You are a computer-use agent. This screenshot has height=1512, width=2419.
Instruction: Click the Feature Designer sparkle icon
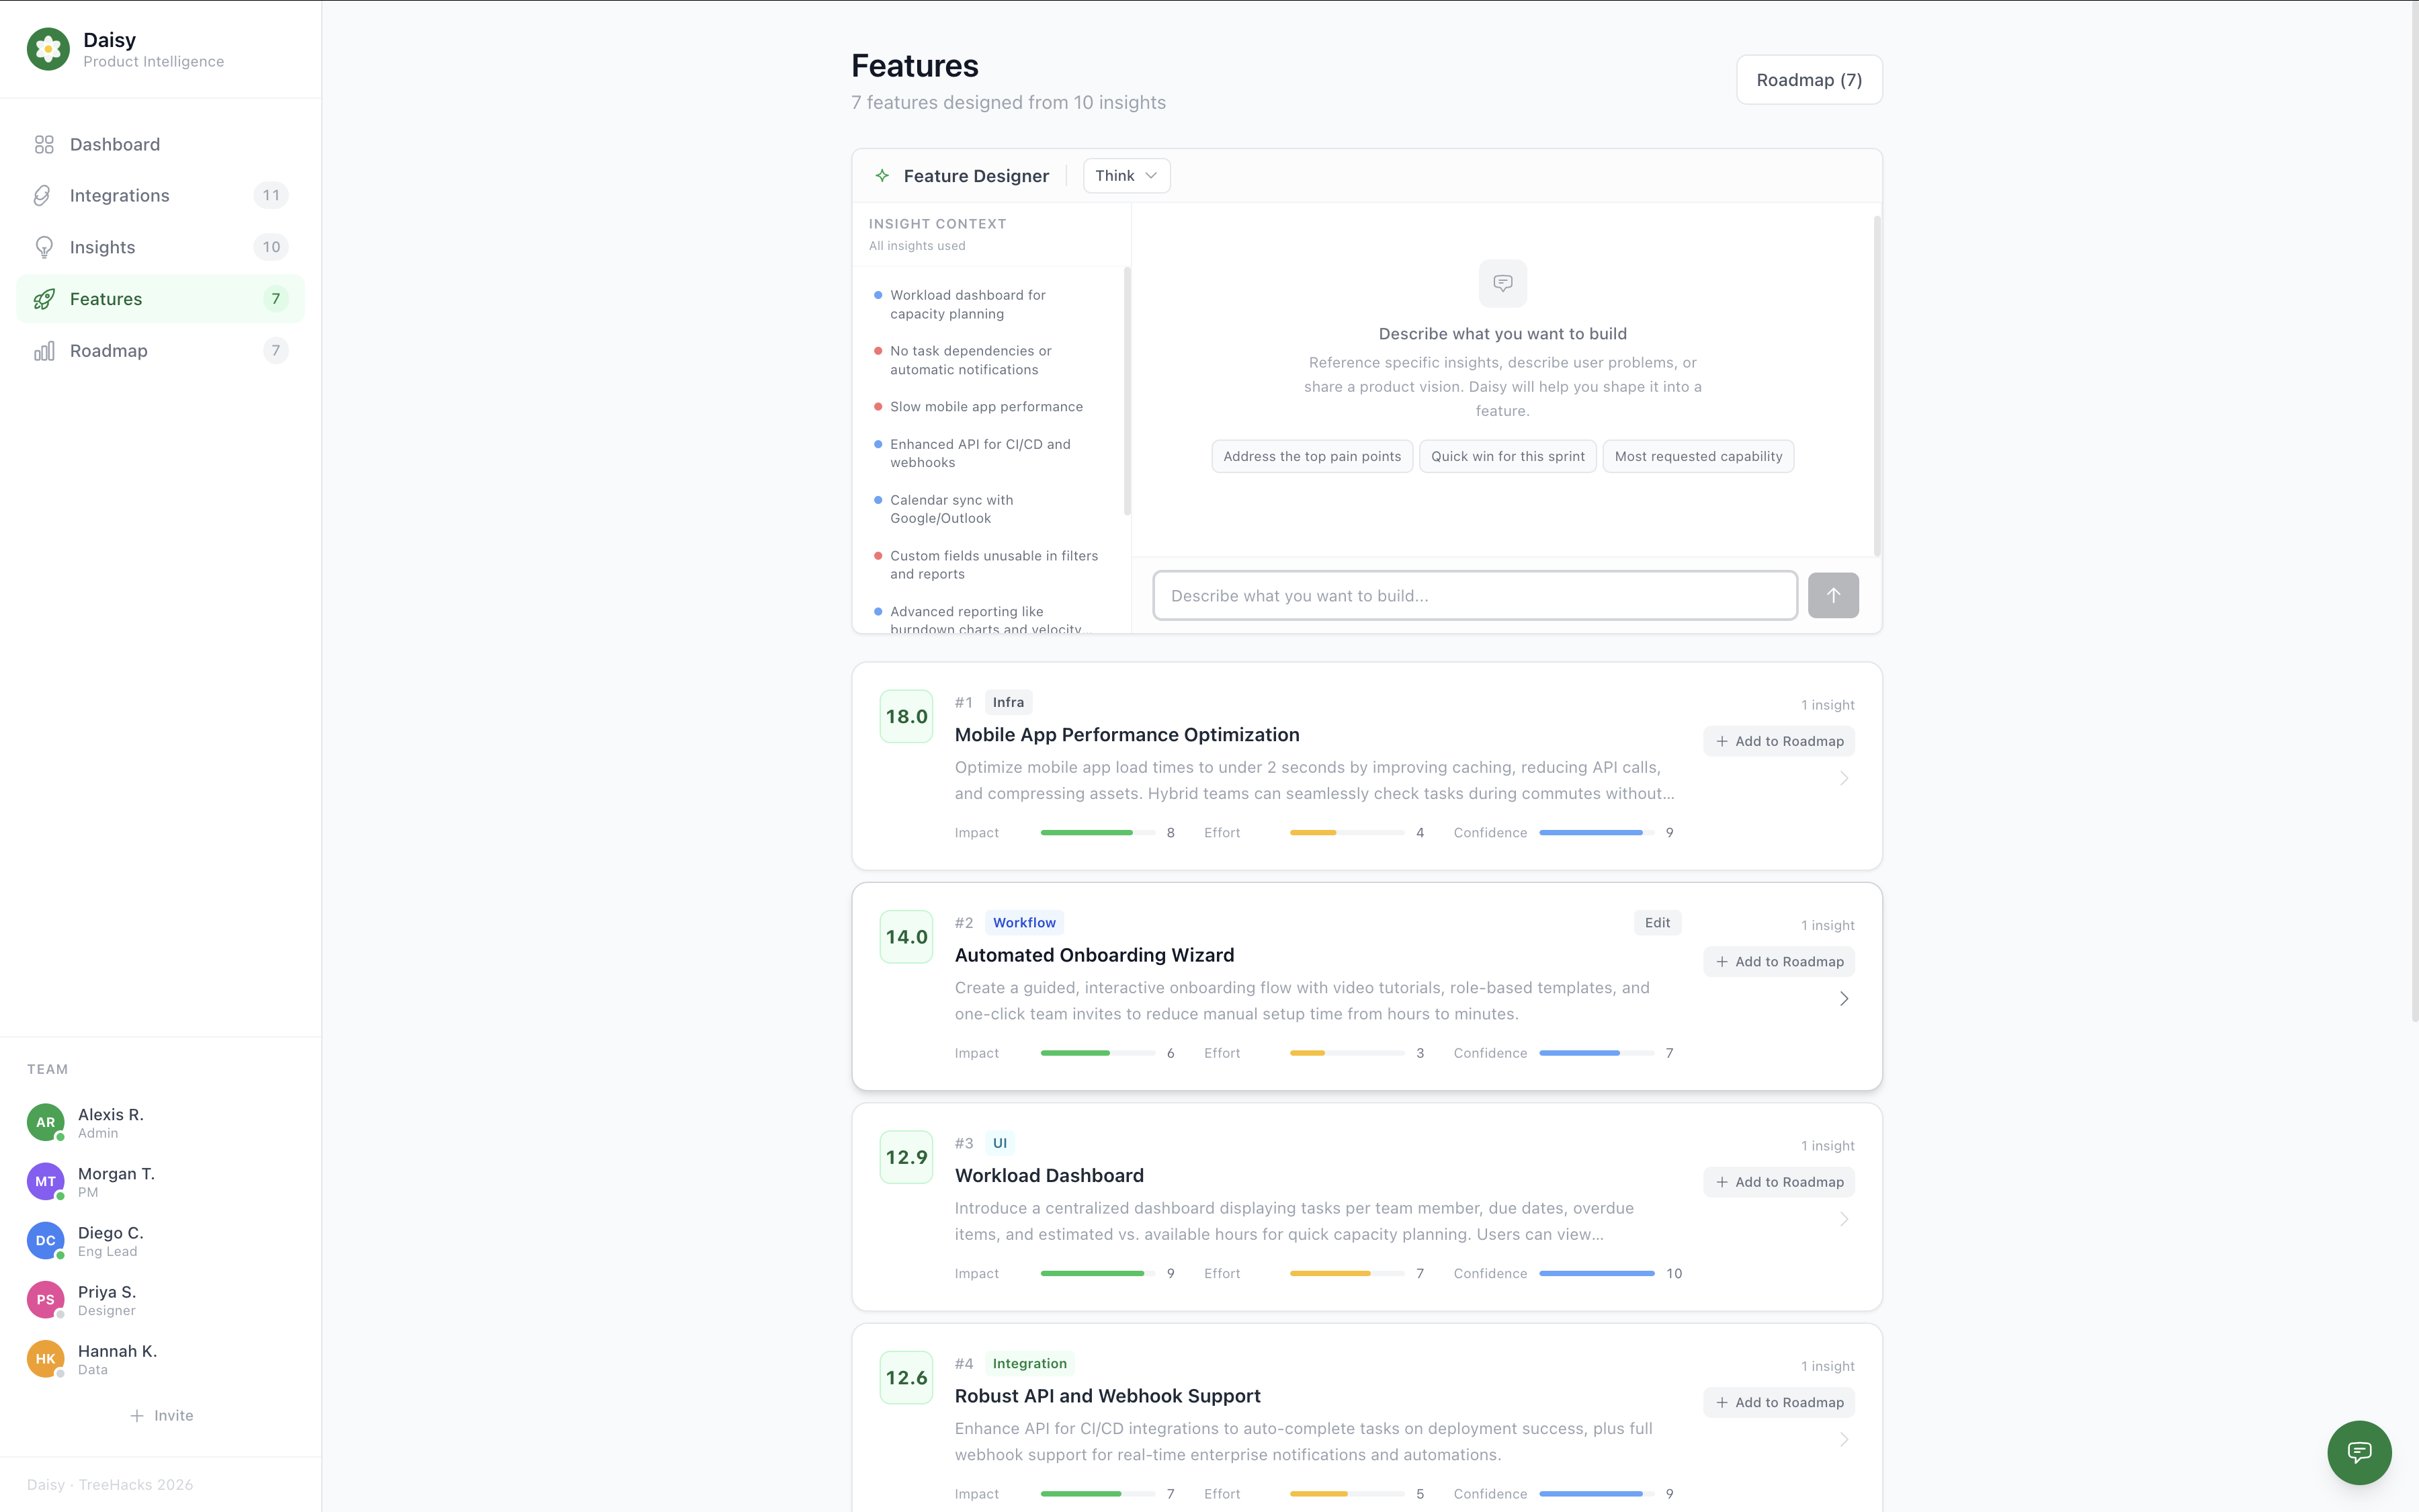coord(882,176)
